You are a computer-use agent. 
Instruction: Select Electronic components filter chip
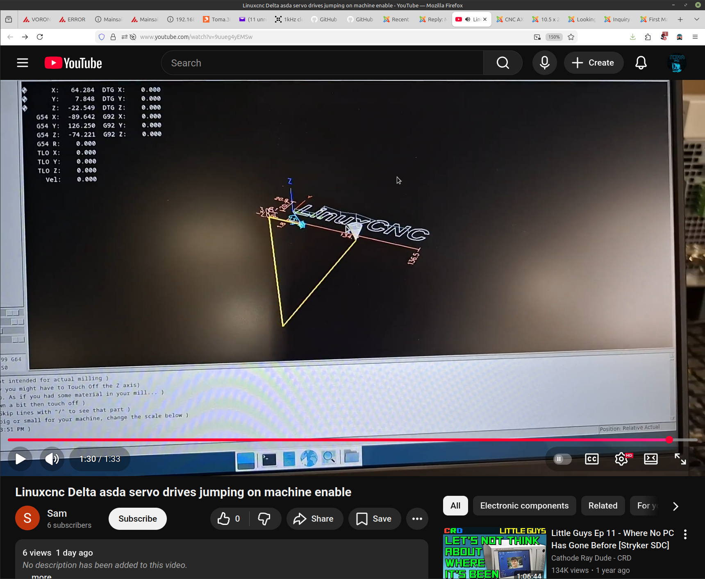(x=524, y=506)
